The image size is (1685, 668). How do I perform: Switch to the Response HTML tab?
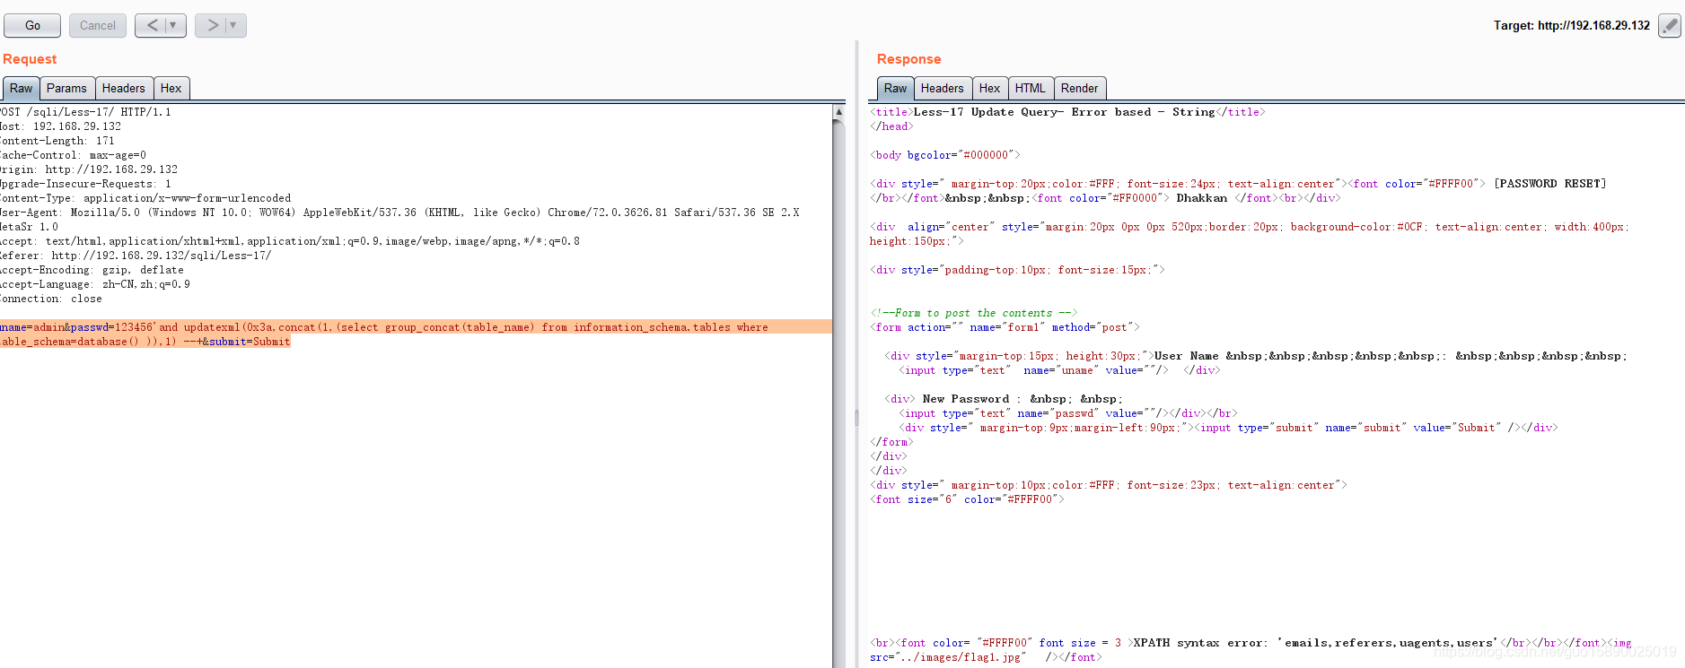pos(1030,88)
